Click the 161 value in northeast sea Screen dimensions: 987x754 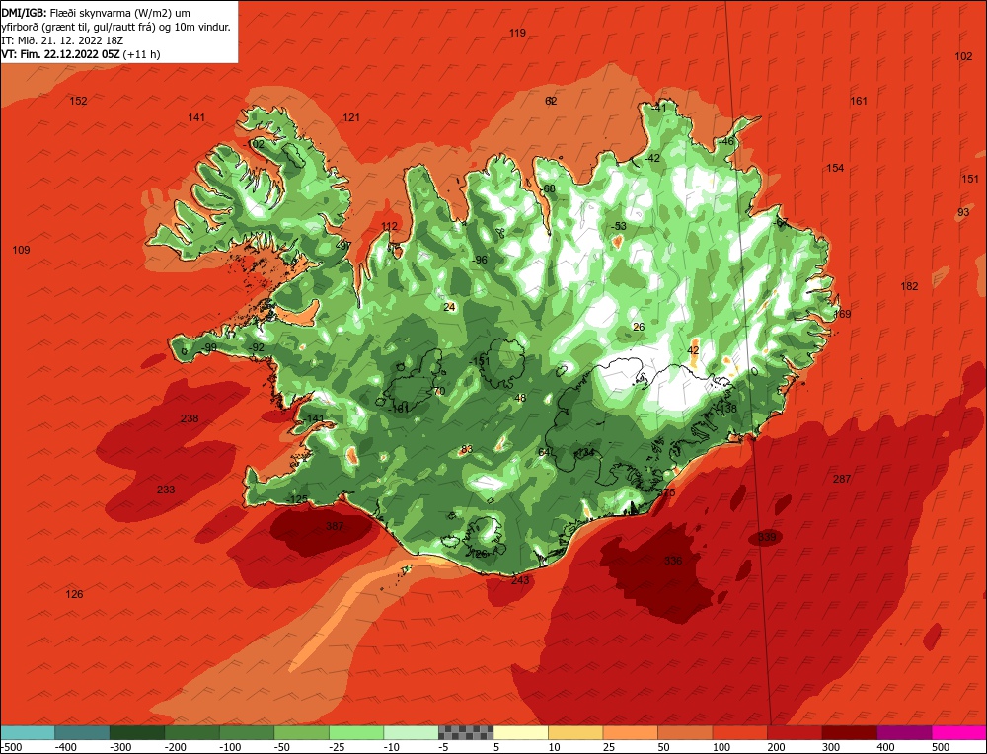tap(859, 101)
